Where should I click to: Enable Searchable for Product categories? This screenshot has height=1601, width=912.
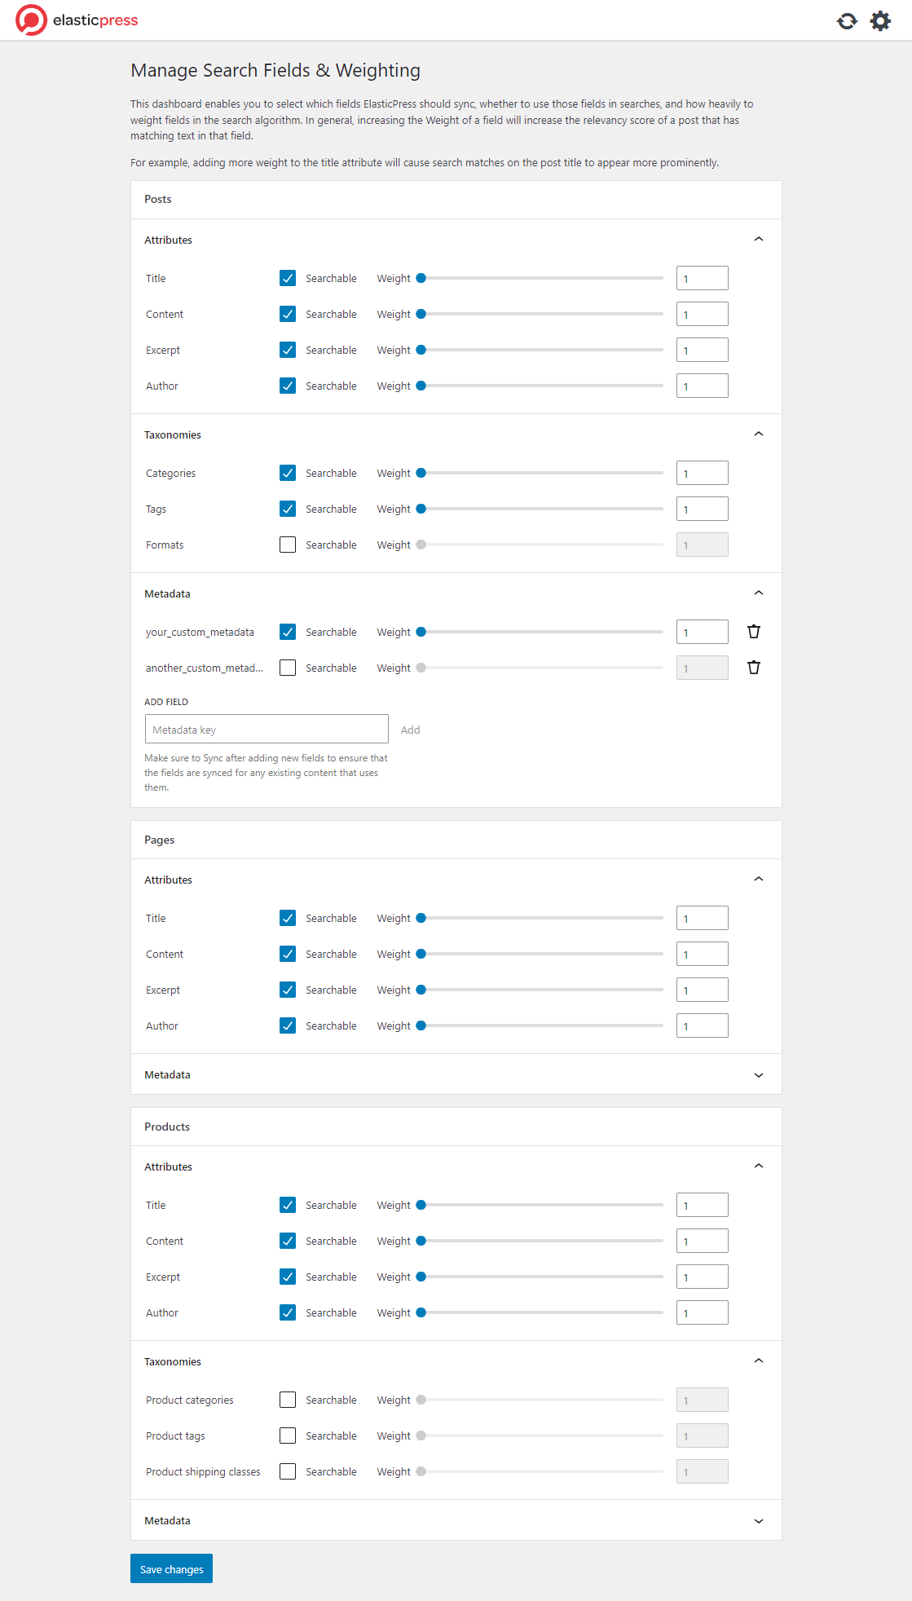pyautogui.click(x=288, y=1400)
